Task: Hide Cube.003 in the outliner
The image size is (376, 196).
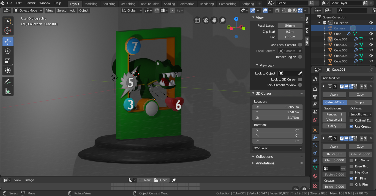Action: [x=371, y=50]
